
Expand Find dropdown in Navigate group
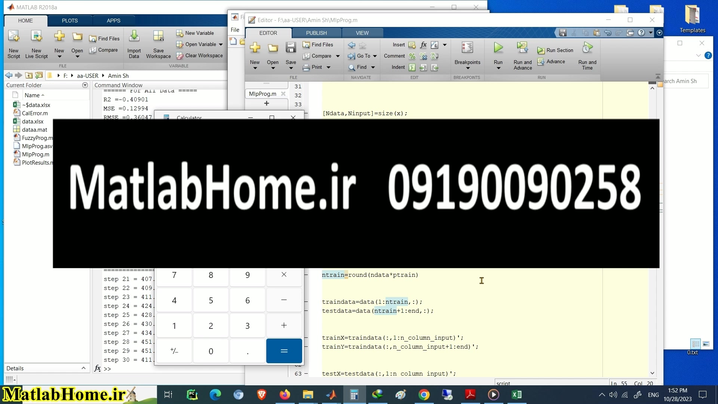tap(373, 67)
